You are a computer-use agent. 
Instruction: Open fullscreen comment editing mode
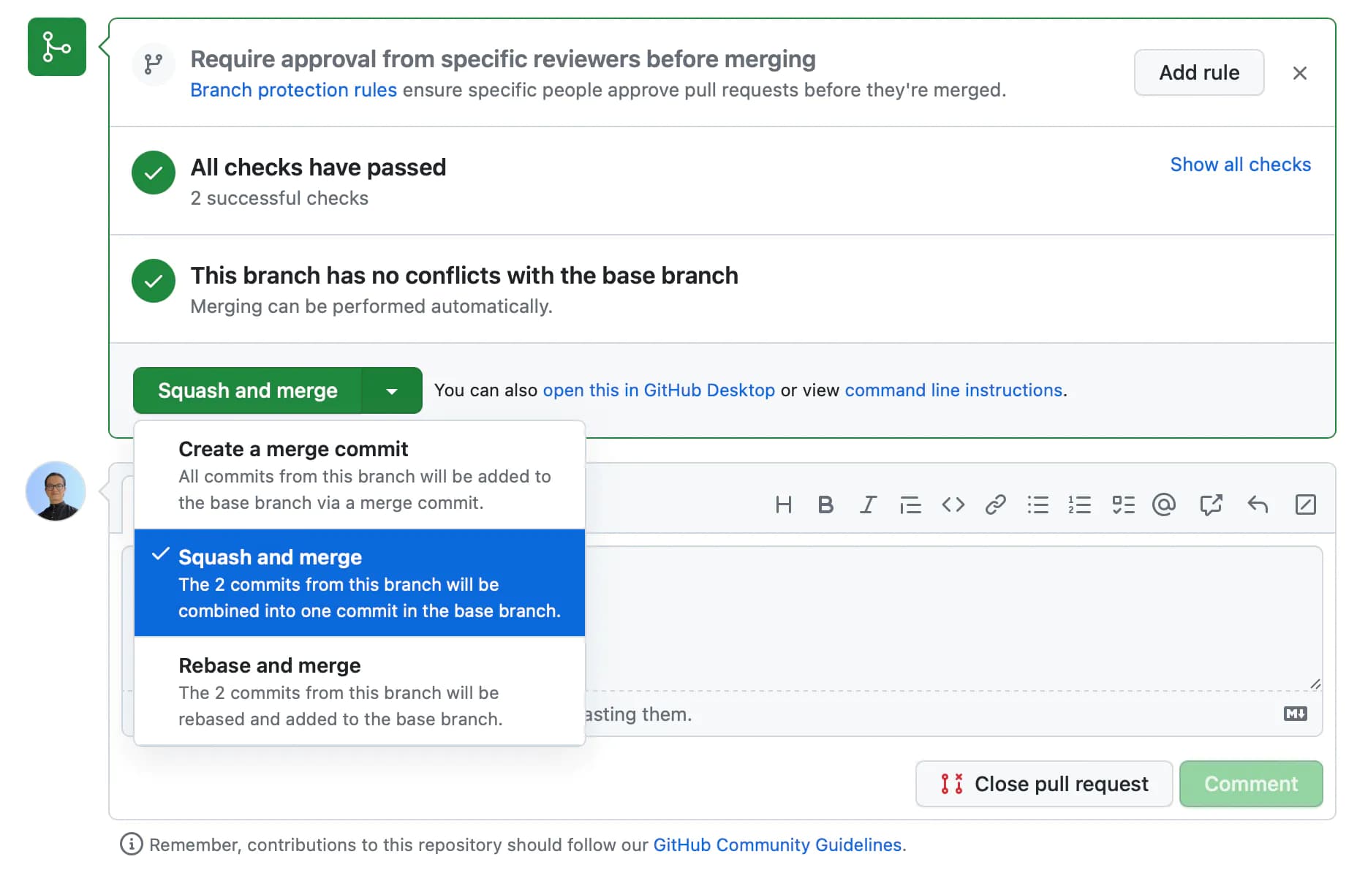(x=1307, y=504)
